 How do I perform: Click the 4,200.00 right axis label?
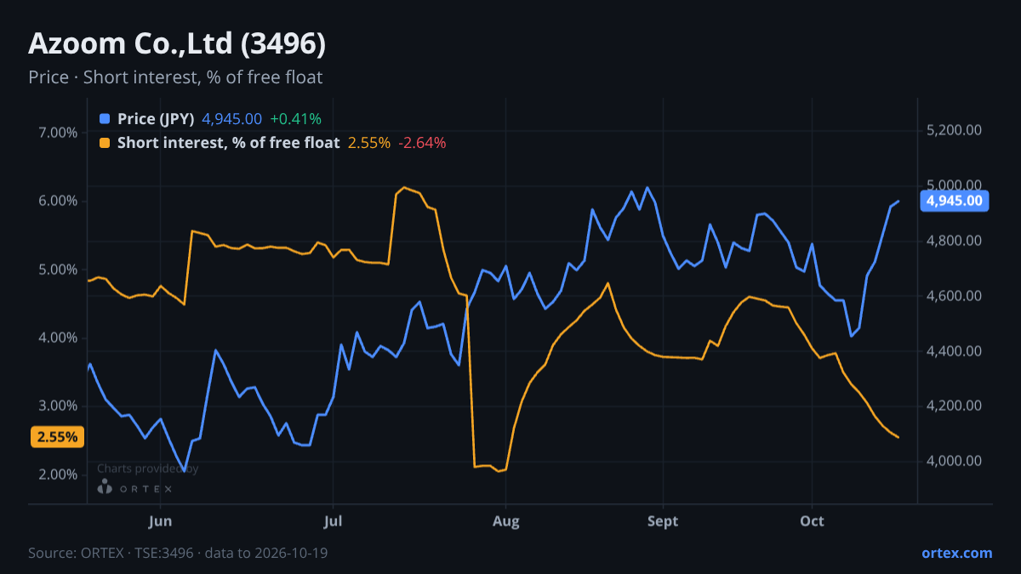click(954, 406)
